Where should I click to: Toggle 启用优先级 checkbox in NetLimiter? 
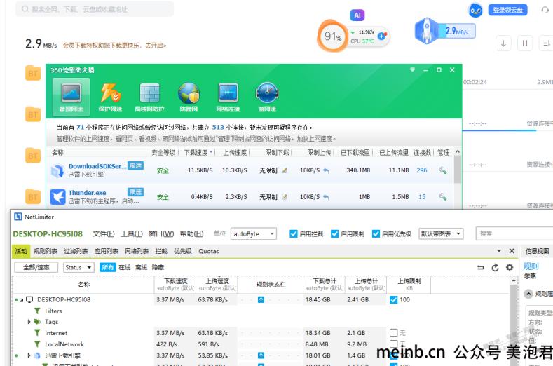point(376,233)
